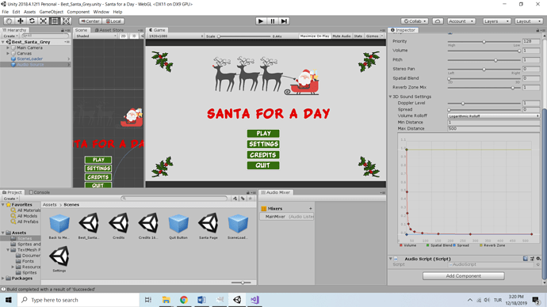Open Create menu in Hierarchy panel
This screenshot has width=547, height=307.
[10, 36]
